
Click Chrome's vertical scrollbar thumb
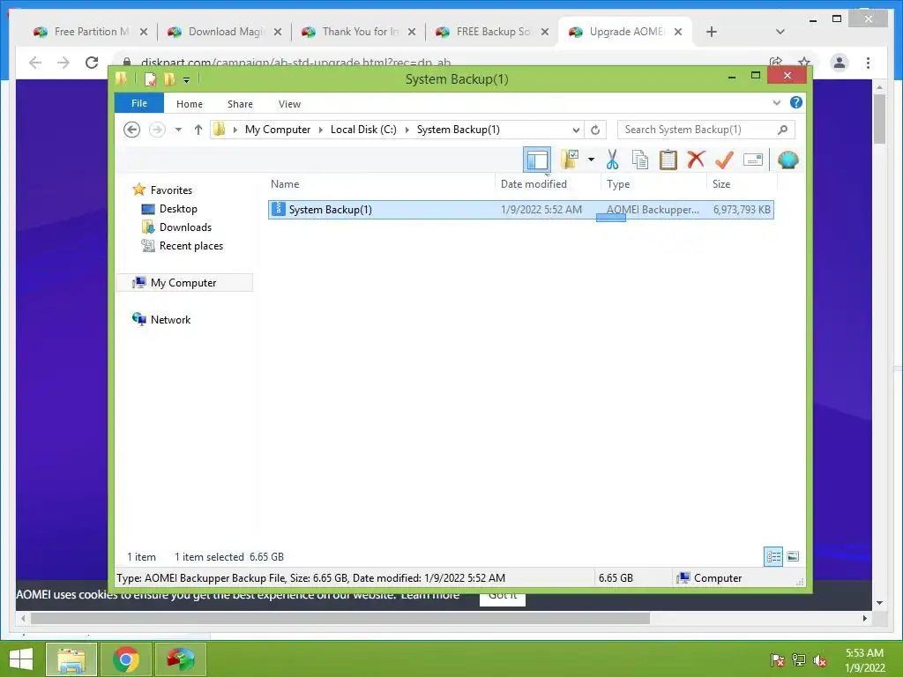click(879, 119)
